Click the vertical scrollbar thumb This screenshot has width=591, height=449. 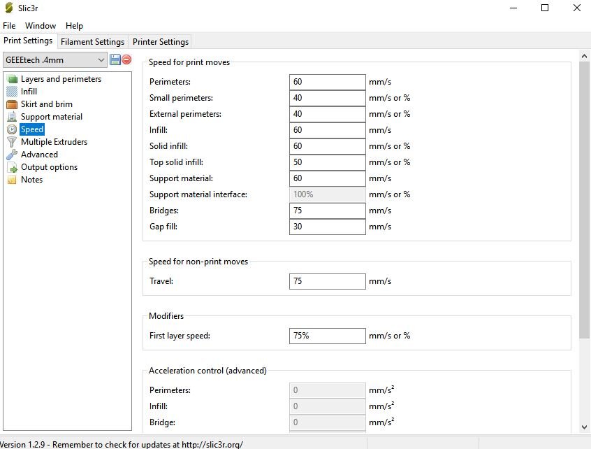pos(584,200)
